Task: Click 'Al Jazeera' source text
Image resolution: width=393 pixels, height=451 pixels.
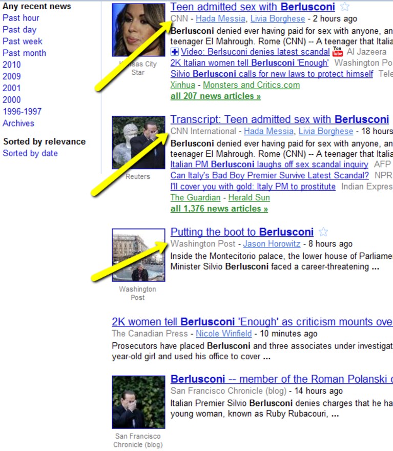Action: tap(366, 52)
